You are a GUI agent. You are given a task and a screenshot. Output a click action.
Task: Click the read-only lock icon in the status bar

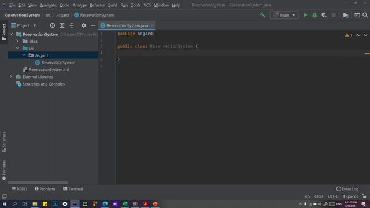point(364,196)
